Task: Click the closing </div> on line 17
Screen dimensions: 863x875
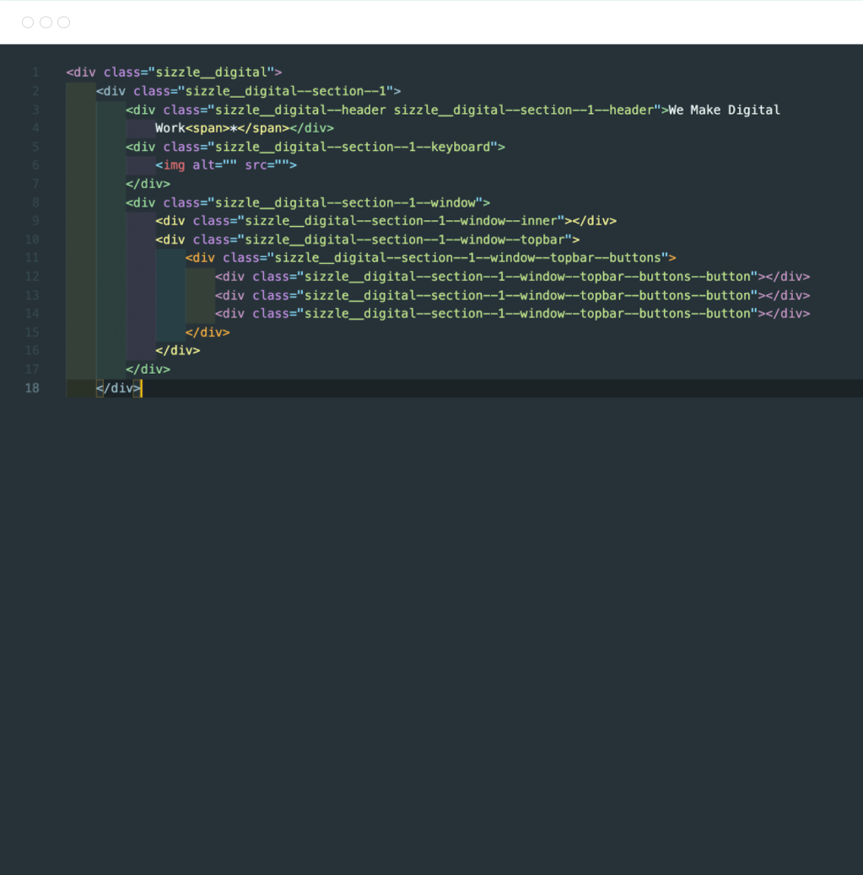Action: tap(148, 370)
